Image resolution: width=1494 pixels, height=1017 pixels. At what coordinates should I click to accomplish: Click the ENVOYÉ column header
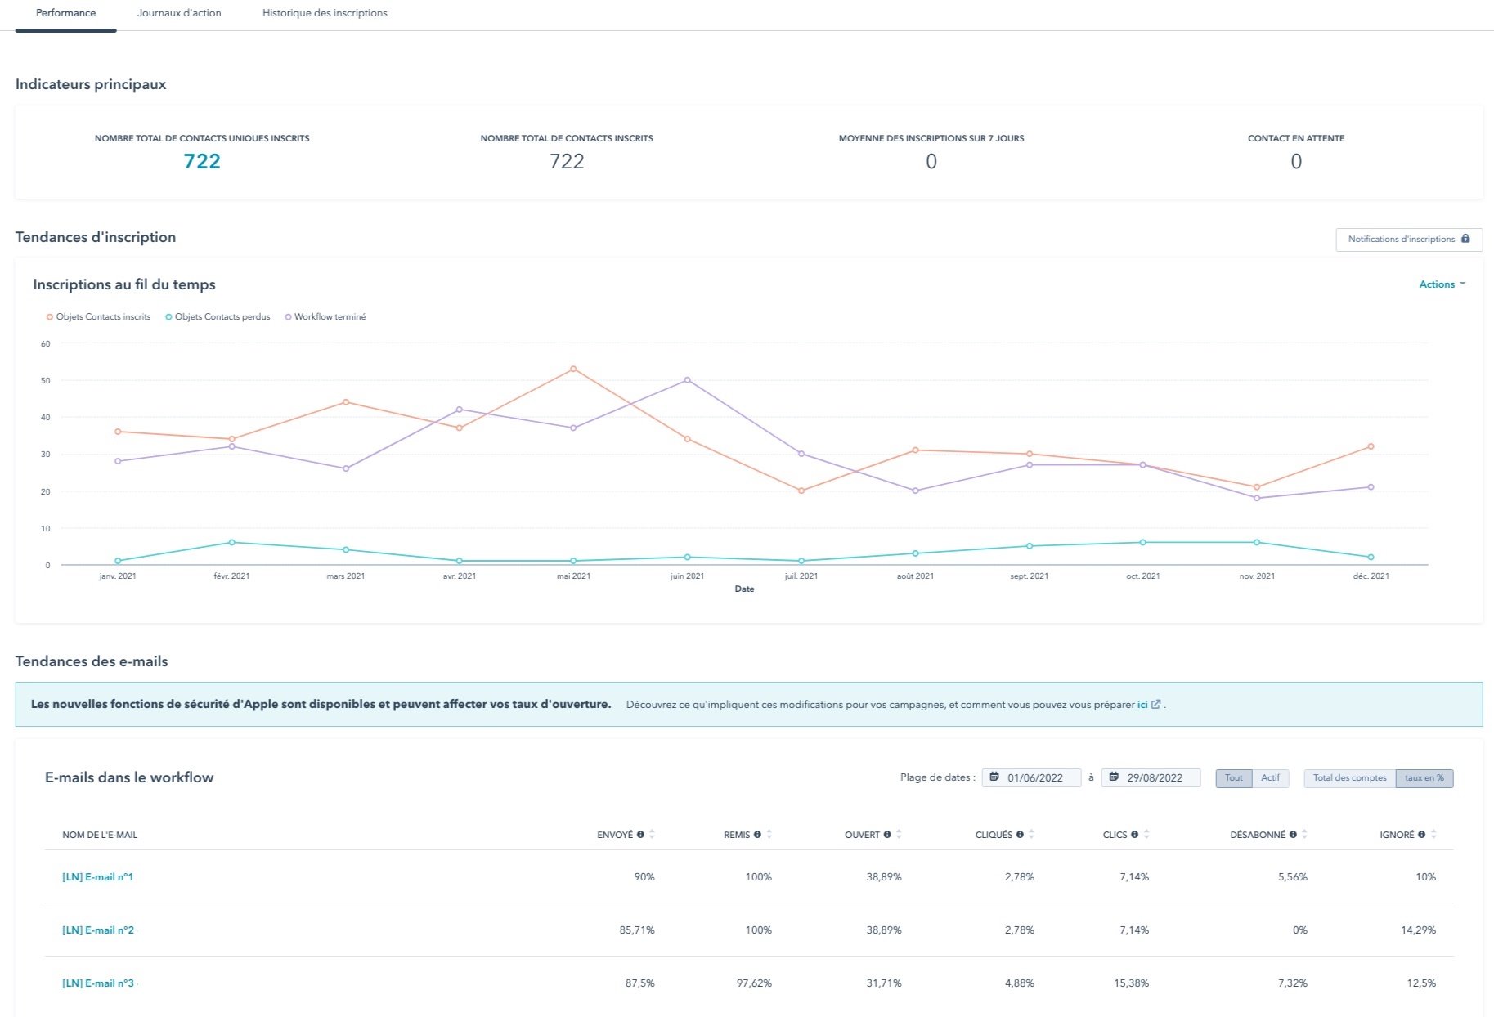(x=615, y=835)
